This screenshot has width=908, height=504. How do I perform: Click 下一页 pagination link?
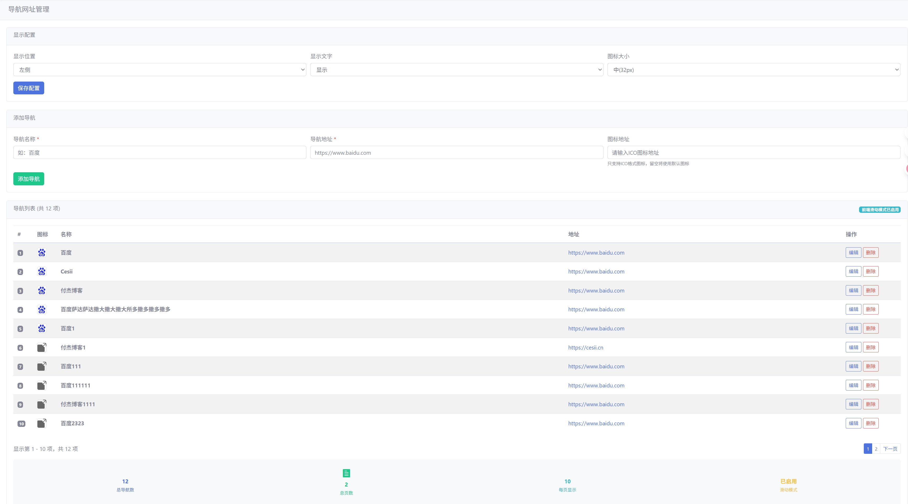tap(890, 449)
